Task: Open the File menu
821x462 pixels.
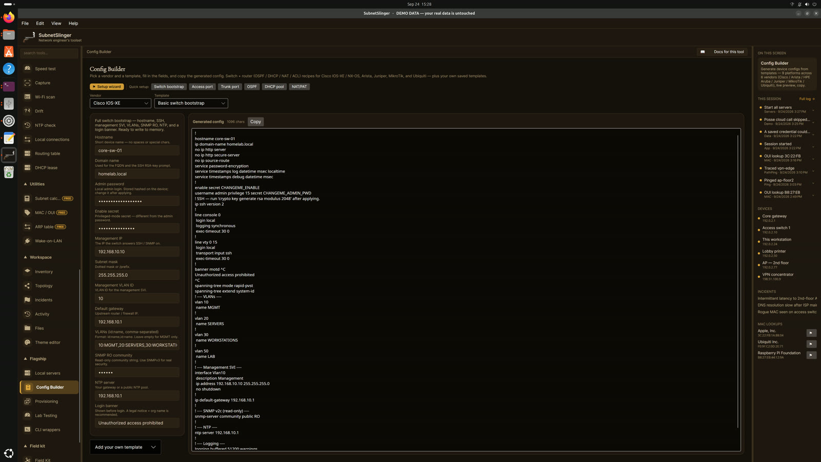Action: [x=25, y=24]
